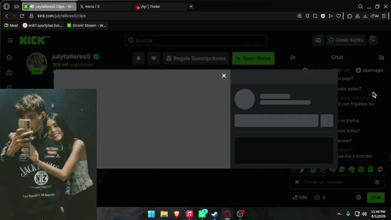
Task: Click the green Suscribirse button
Action: (253, 58)
